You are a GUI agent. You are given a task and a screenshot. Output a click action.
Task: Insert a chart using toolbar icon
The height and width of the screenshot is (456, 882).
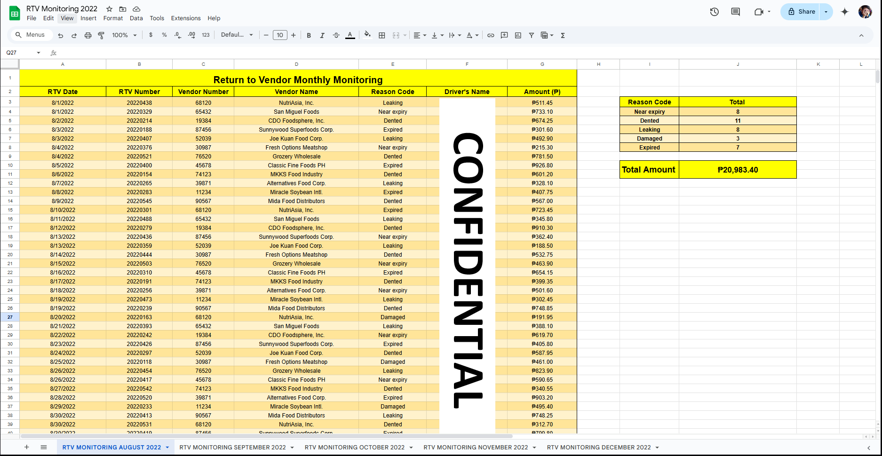click(x=518, y=35)
